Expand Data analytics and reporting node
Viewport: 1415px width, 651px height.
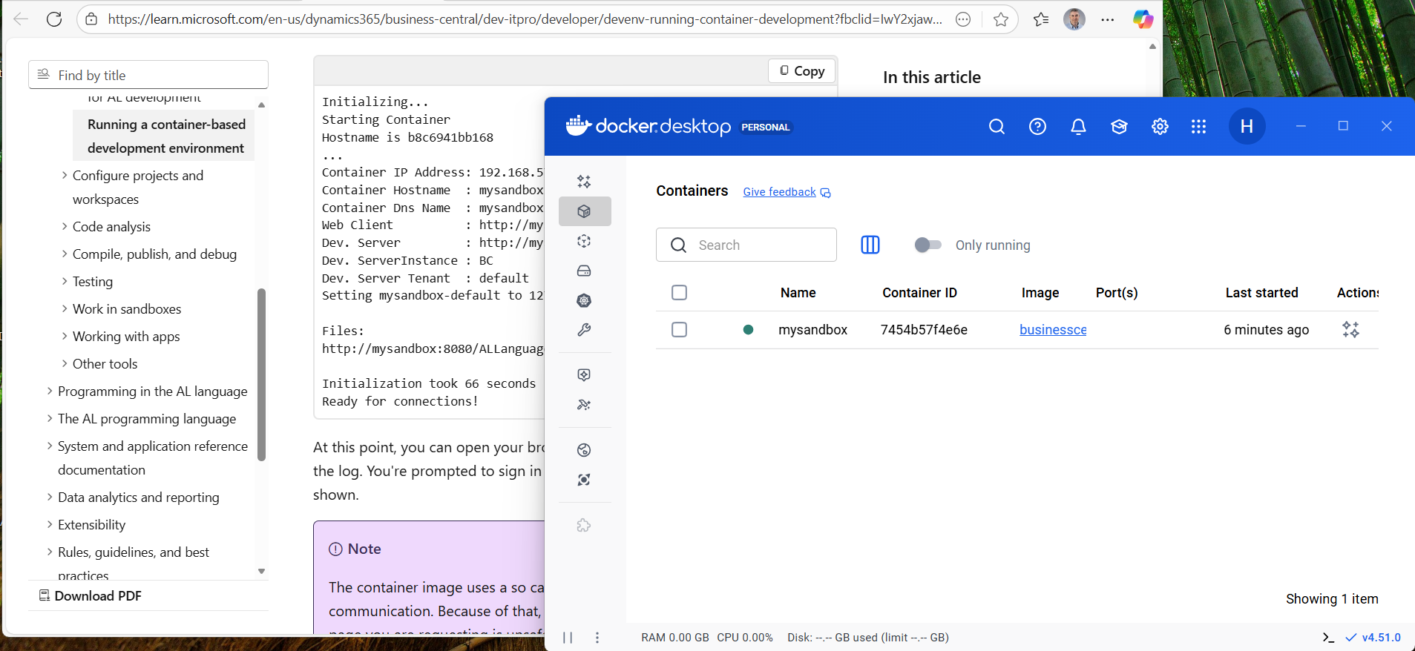[50, 497]
